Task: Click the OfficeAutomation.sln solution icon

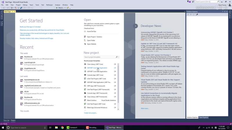Action: pyautogui.click(x=21, y=104)
